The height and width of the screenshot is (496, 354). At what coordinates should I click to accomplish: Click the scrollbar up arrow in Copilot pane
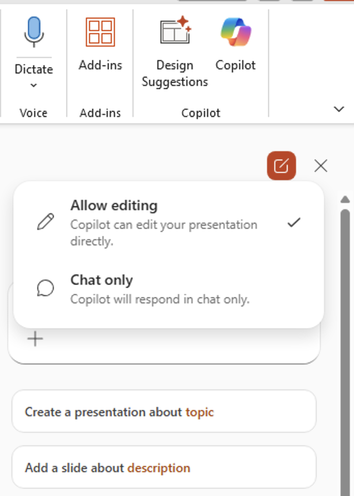pyautogui.click(x=345, y=200)
